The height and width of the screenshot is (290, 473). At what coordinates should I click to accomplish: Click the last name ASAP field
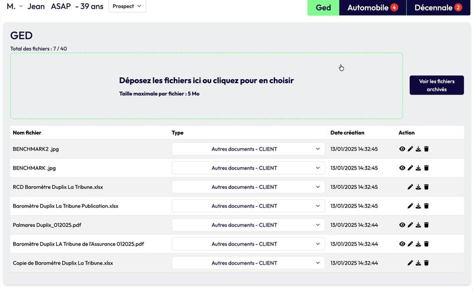tap(61, 6)
